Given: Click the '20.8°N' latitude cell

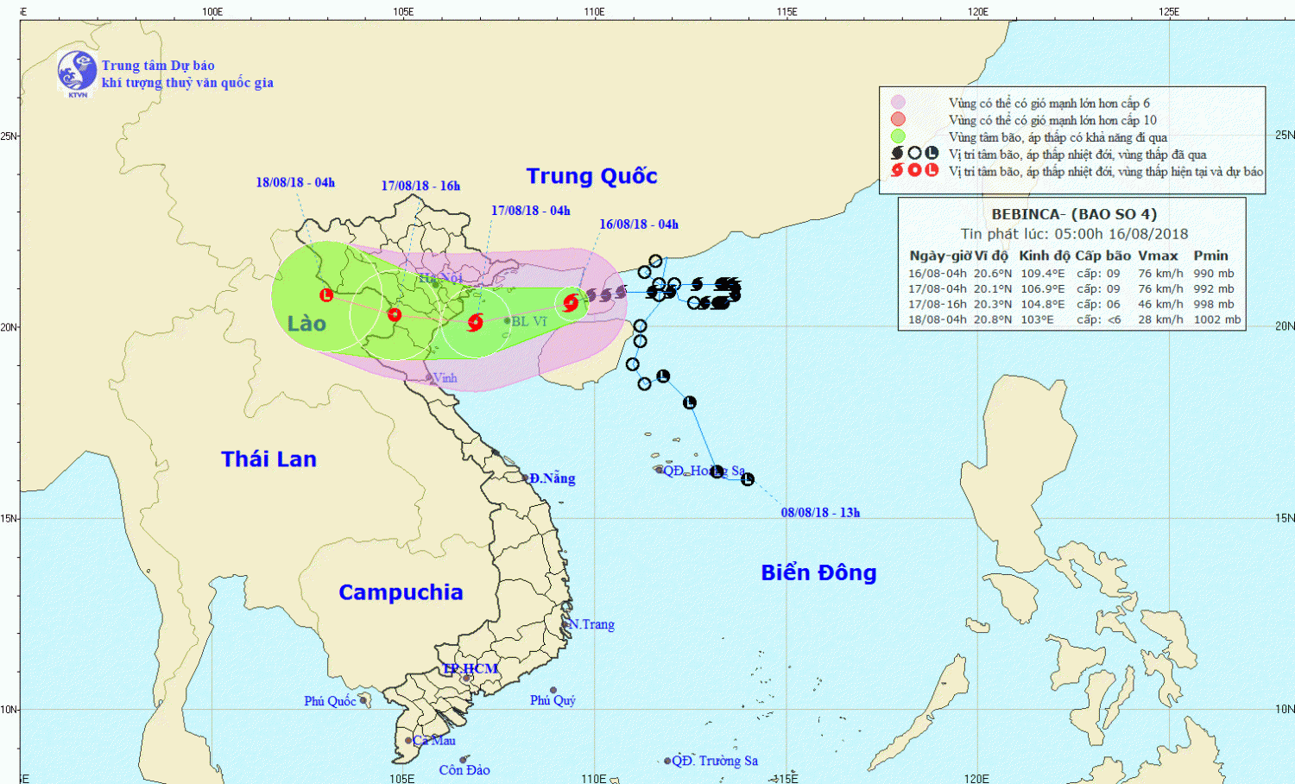Looking at the screenshot, I should point(993,319).
